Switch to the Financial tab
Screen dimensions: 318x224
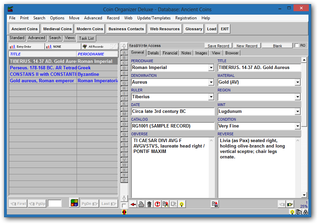170,53
